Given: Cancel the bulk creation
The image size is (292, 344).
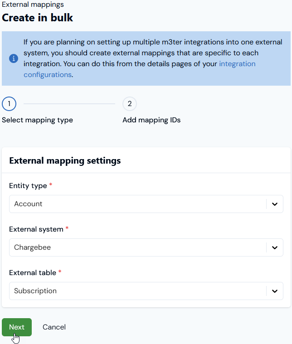Looking at the screenshot, I should [54, 327].
